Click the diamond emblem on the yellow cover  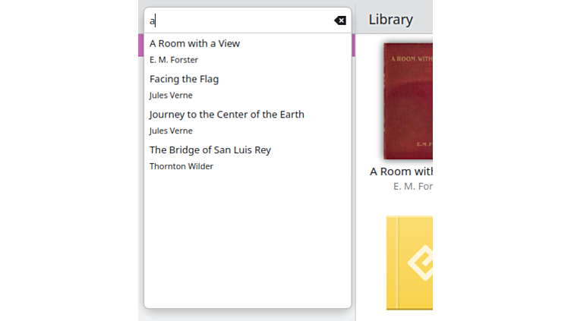click(420, 263)
